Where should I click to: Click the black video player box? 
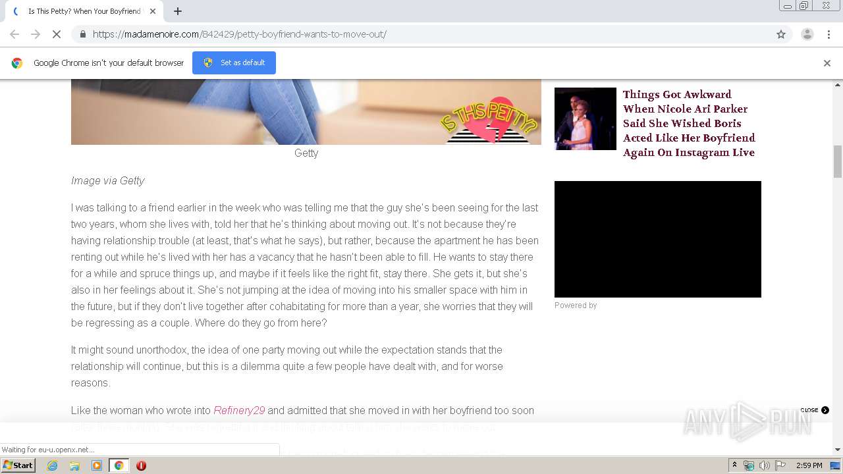pos(658,239)
